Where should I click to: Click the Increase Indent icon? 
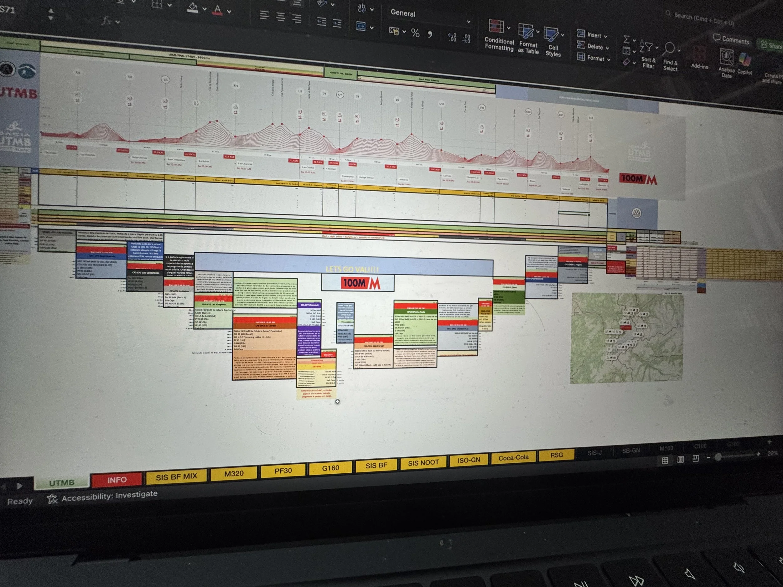337,24
